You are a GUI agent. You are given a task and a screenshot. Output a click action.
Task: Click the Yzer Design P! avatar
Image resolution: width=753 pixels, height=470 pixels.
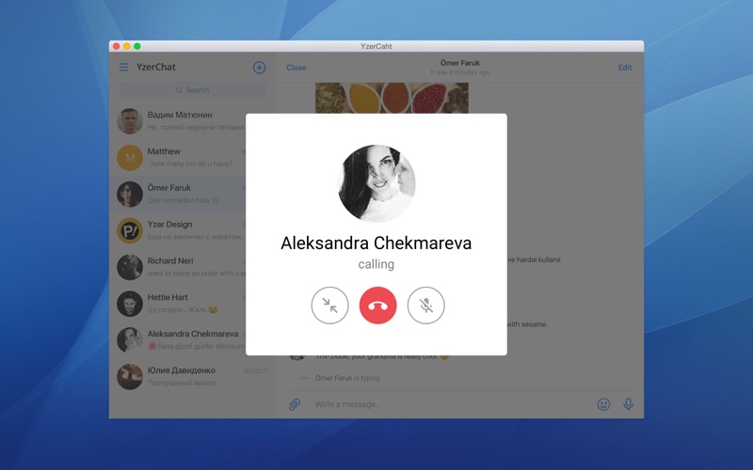point(130,230)
